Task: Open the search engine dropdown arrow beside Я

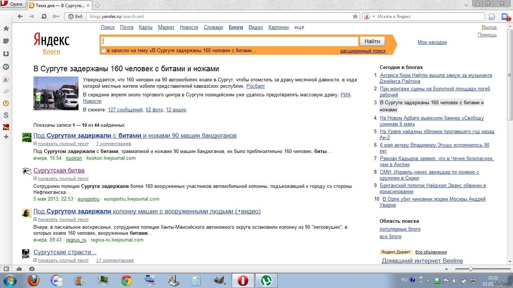Action: pos(373,16)
